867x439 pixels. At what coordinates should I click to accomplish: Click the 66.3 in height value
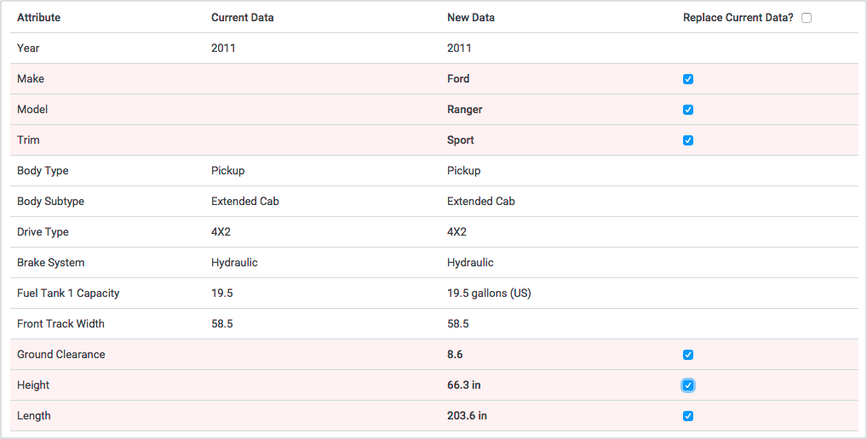[463, 385]
